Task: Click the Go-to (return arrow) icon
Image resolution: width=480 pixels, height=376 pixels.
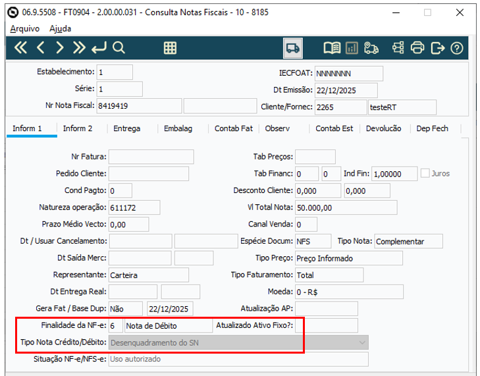Action: coord(99,48)
